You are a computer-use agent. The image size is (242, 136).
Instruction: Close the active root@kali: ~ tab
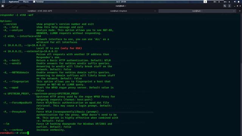[234, 11]
